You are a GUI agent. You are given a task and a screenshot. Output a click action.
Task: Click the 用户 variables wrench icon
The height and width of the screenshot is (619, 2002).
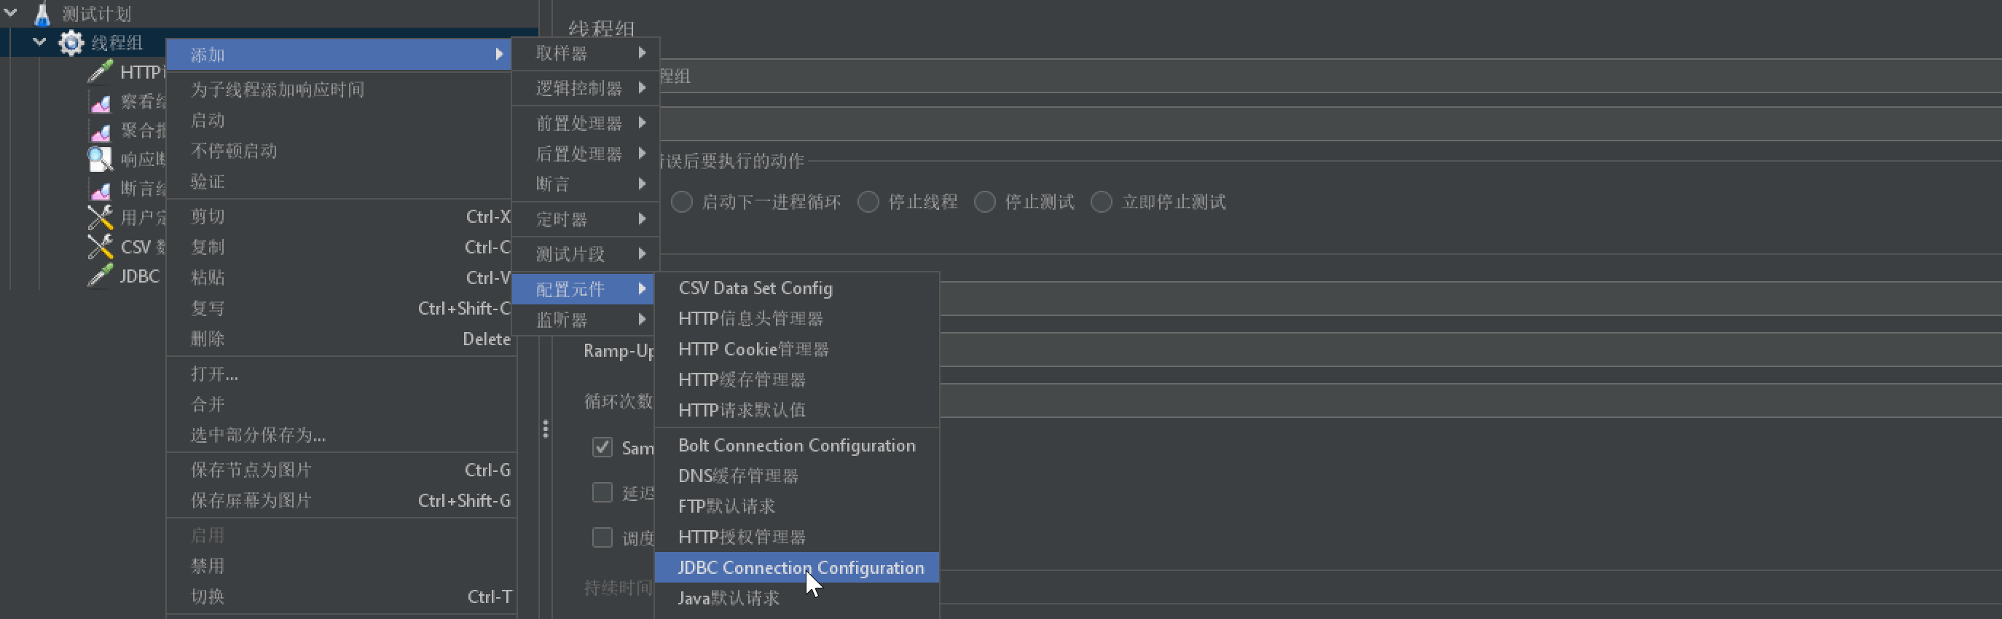tap(100, 218)
